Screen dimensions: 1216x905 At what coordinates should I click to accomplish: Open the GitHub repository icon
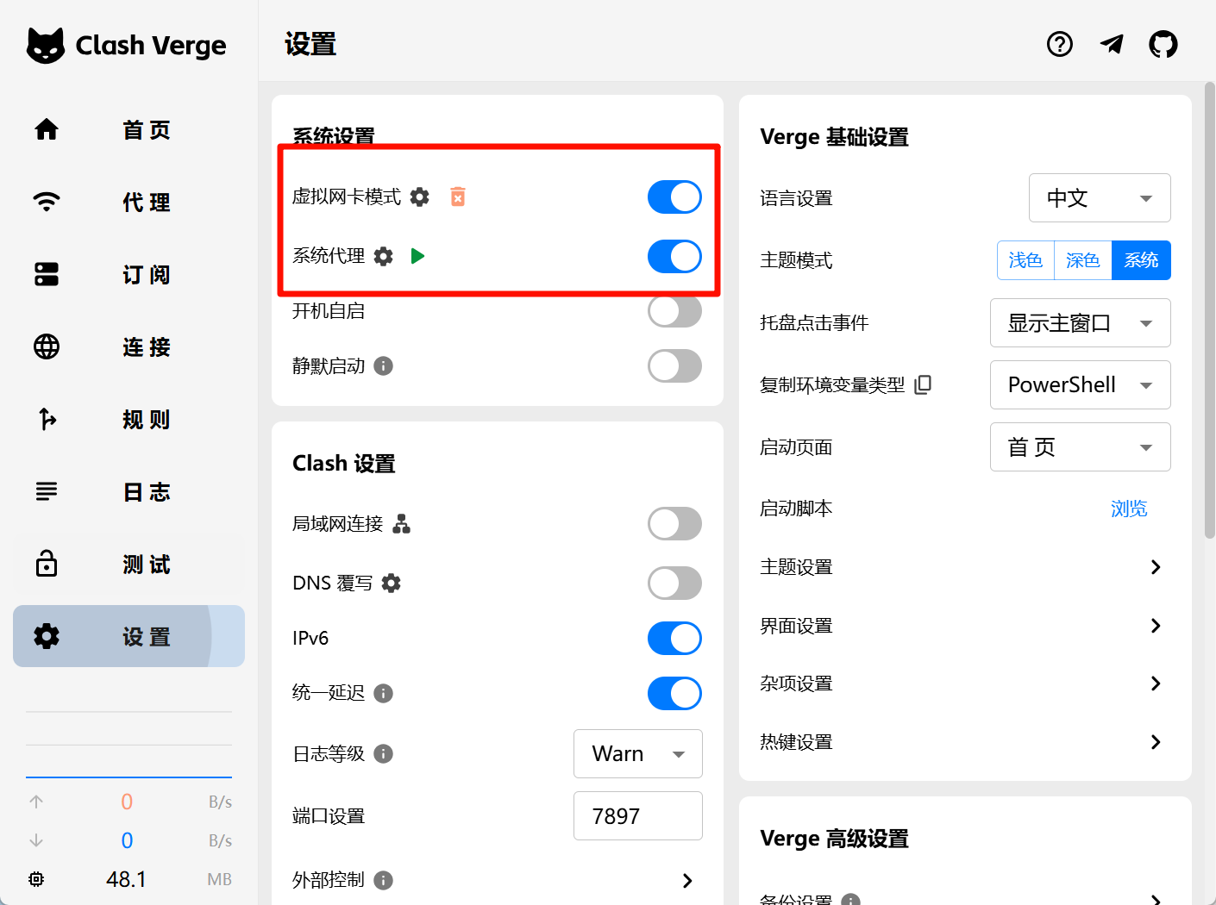click(x=1163, y=44)
